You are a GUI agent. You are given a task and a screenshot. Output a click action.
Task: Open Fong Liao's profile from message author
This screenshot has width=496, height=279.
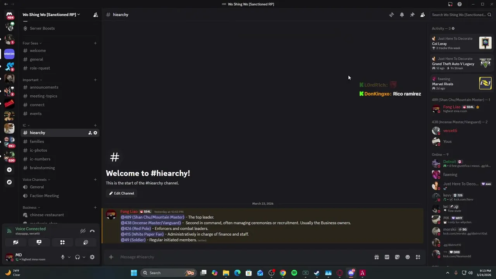click(129, 212)
